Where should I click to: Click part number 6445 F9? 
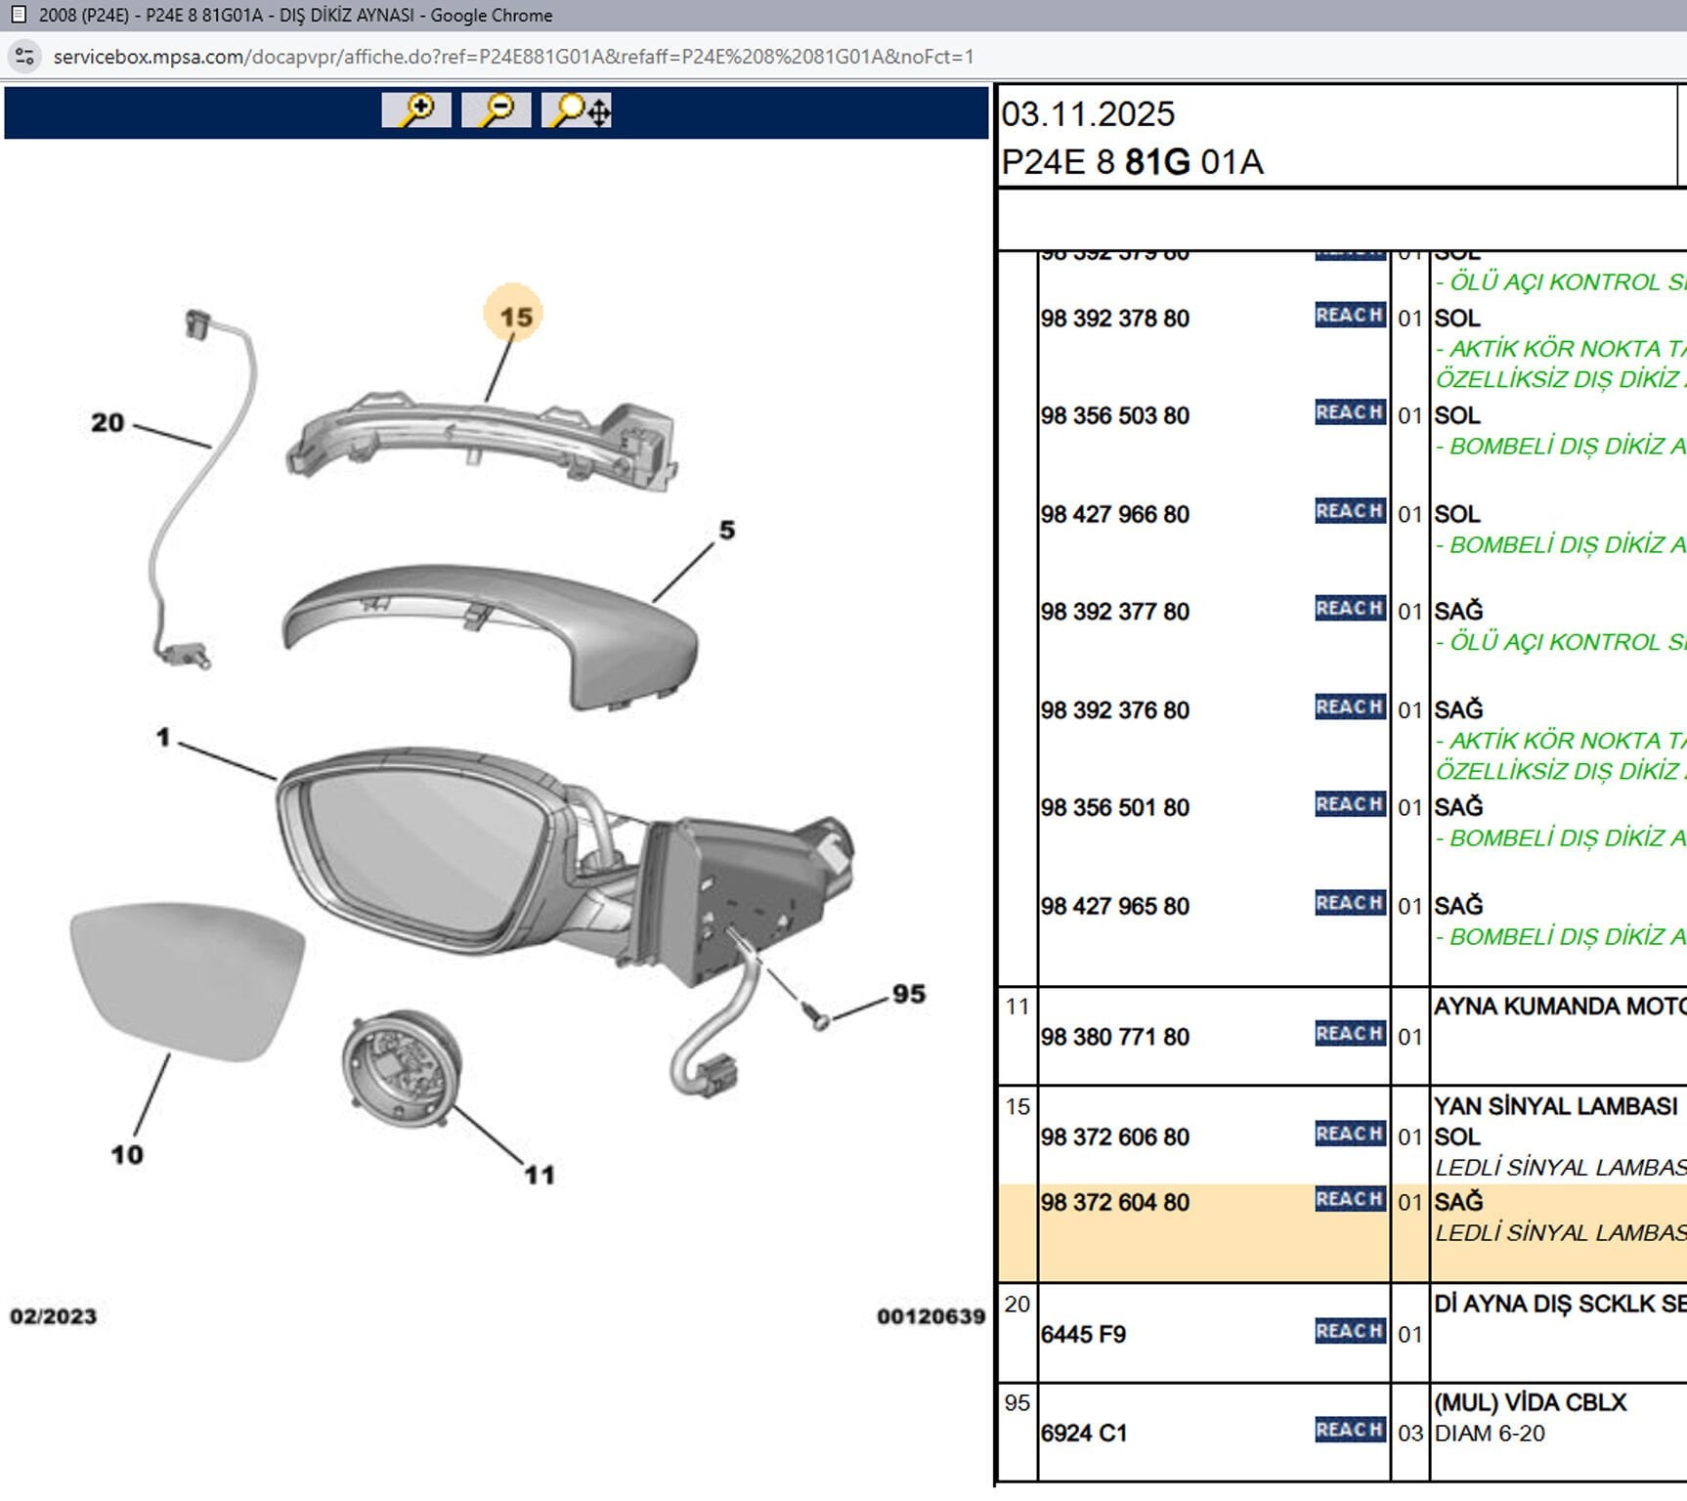(1084, 1335)
